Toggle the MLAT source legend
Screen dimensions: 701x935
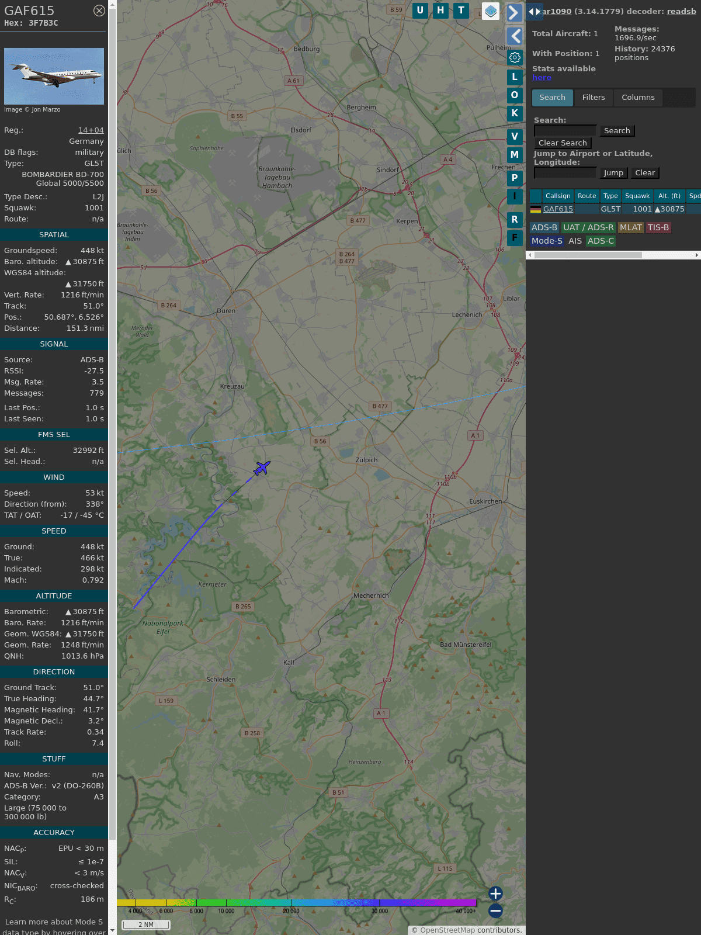[631, 228]
